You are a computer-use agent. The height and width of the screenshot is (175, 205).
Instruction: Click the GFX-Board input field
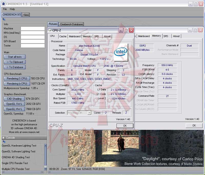[33, 41]
